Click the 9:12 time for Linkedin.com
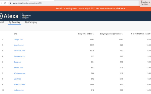The height and width of the screenshot is (94, 151). [x=93, y=90]
